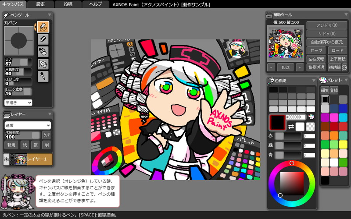Viewport: 351px width, 219px height.
Task: Adjust the ぼかし度 blur slider
Action: (18, 81)
